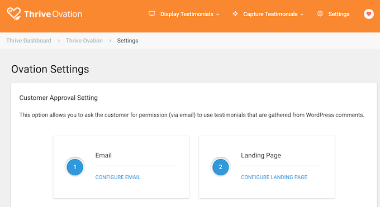
Task: Expand the Capture Testimonials dropdown chevron
Action: 302,15
